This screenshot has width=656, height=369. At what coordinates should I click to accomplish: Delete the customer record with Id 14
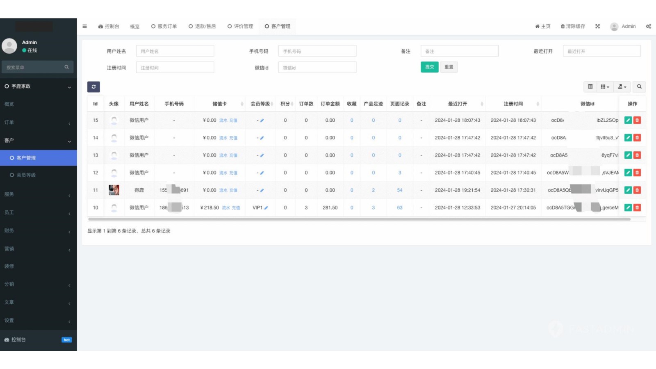637,138
